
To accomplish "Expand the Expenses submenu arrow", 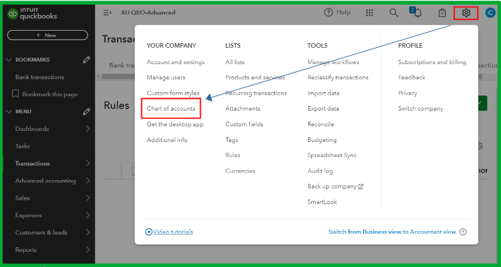I will 88,215.
